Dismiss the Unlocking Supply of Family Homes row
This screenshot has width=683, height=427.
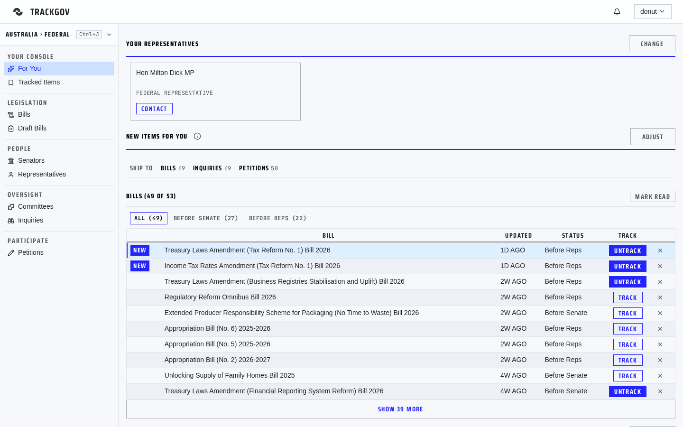coord(660,376)
